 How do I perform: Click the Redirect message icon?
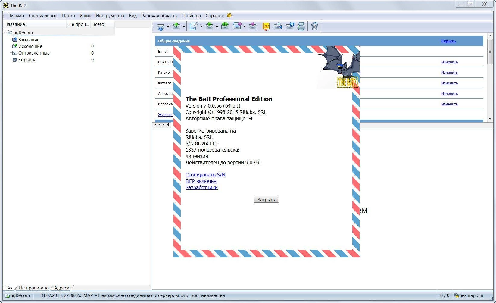pyautogui.click(x=252, y=26)
